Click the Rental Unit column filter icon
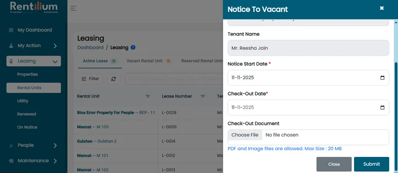 click(147, 96)
